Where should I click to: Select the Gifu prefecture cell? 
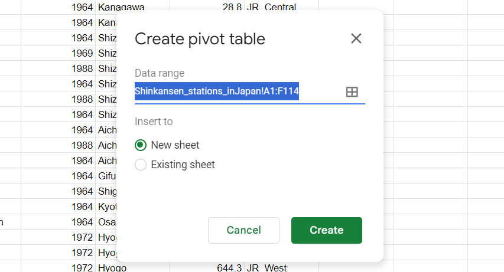point(106,176)
